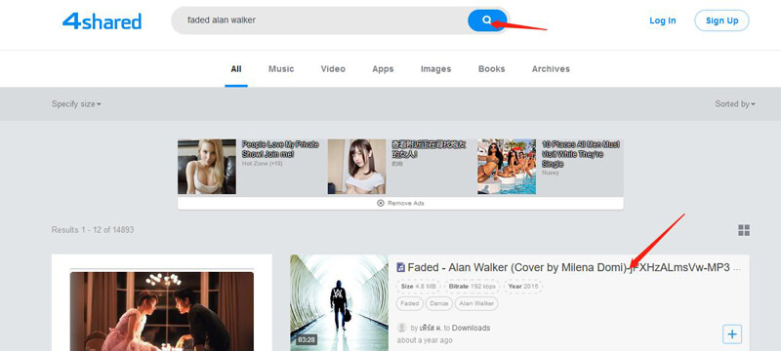Switch to the Video tab
Viewport: 781px width, 351px height.
coord(333,69)
